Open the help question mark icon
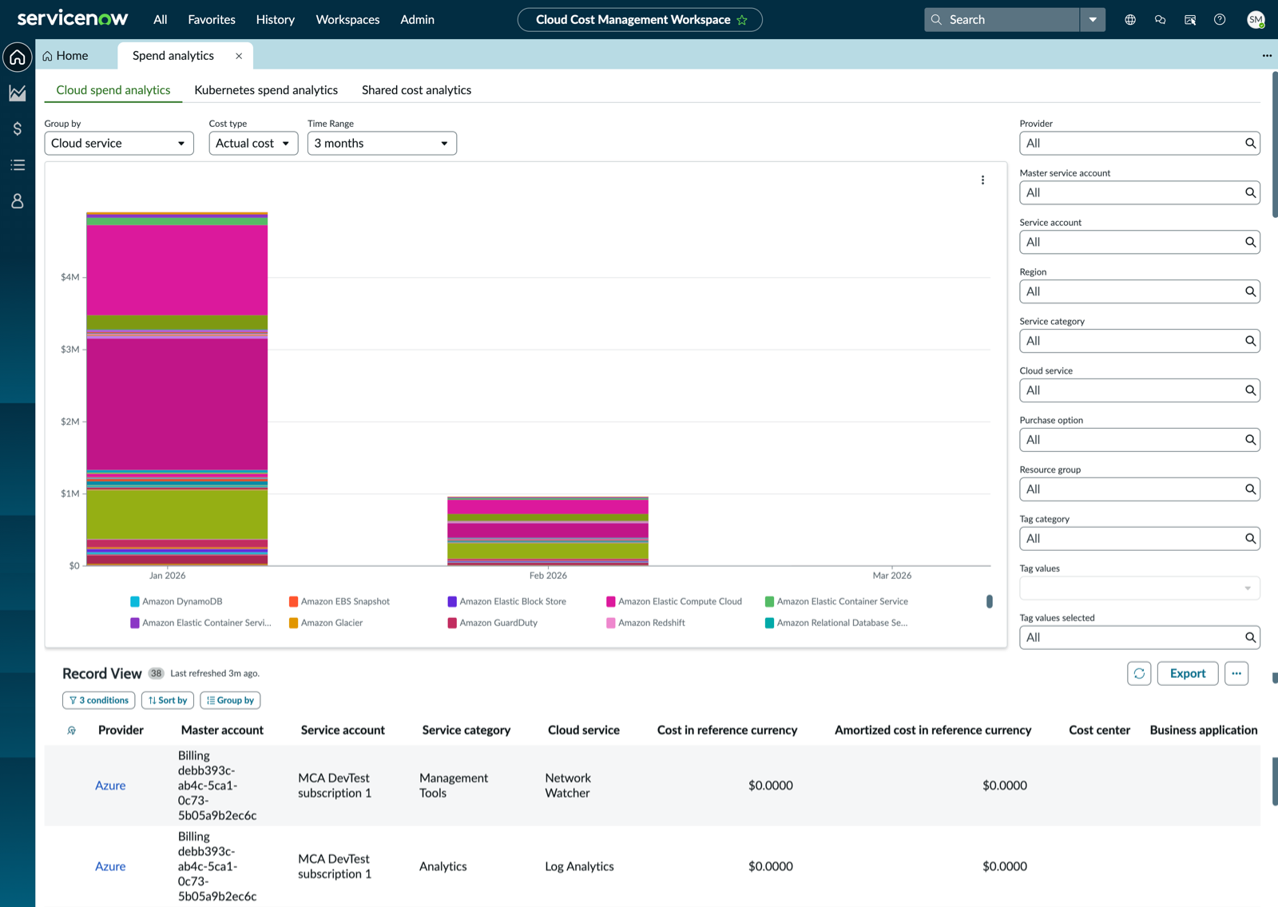This screenshot has width=1278, height=907. 1220,20
